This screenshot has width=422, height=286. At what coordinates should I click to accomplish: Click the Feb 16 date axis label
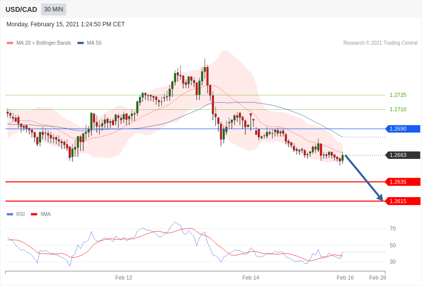tap(346, 278)
